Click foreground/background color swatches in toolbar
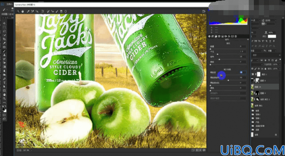The width and height of the screenshot is (285, 156). 4,110
